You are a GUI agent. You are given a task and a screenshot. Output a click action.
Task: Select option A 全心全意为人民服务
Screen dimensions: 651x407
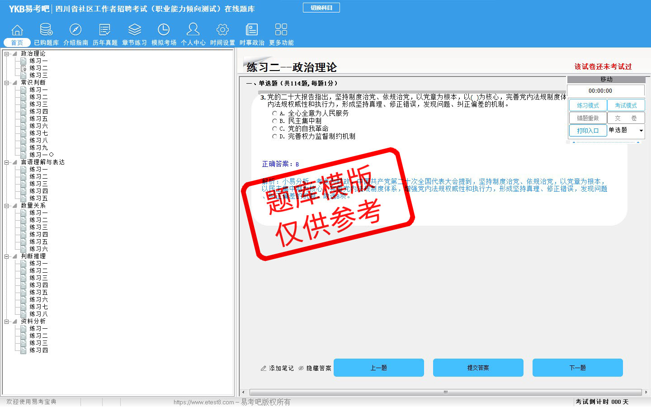click(x=274, y=114)
